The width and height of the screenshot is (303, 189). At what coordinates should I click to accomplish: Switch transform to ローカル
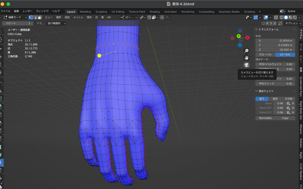[x=285, y=55]
